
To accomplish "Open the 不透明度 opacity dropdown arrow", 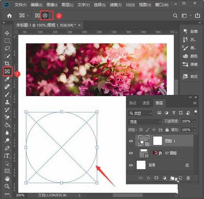I will 194,121.
